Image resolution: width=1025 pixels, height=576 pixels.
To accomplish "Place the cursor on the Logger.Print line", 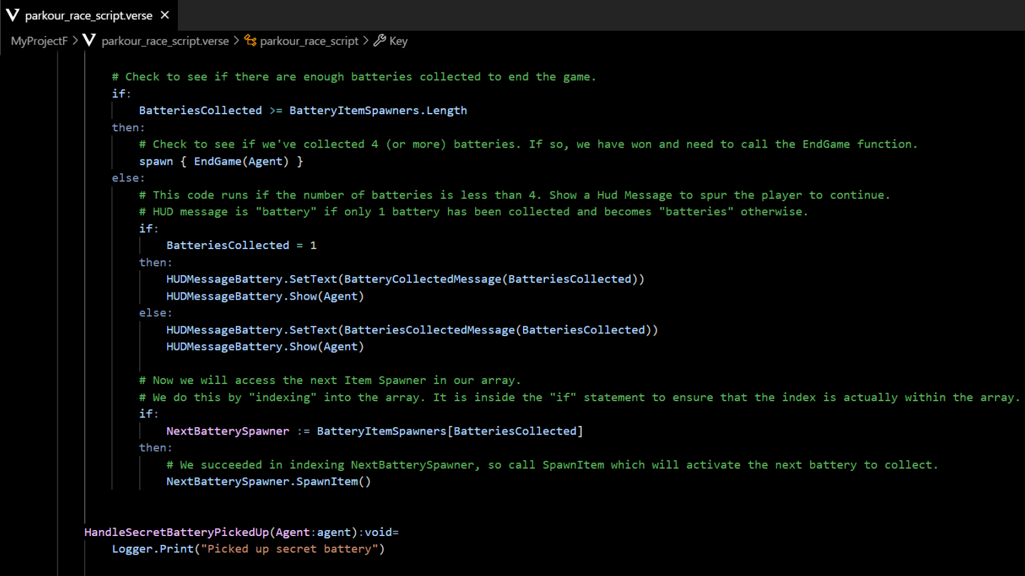I will tap(248, 549).
